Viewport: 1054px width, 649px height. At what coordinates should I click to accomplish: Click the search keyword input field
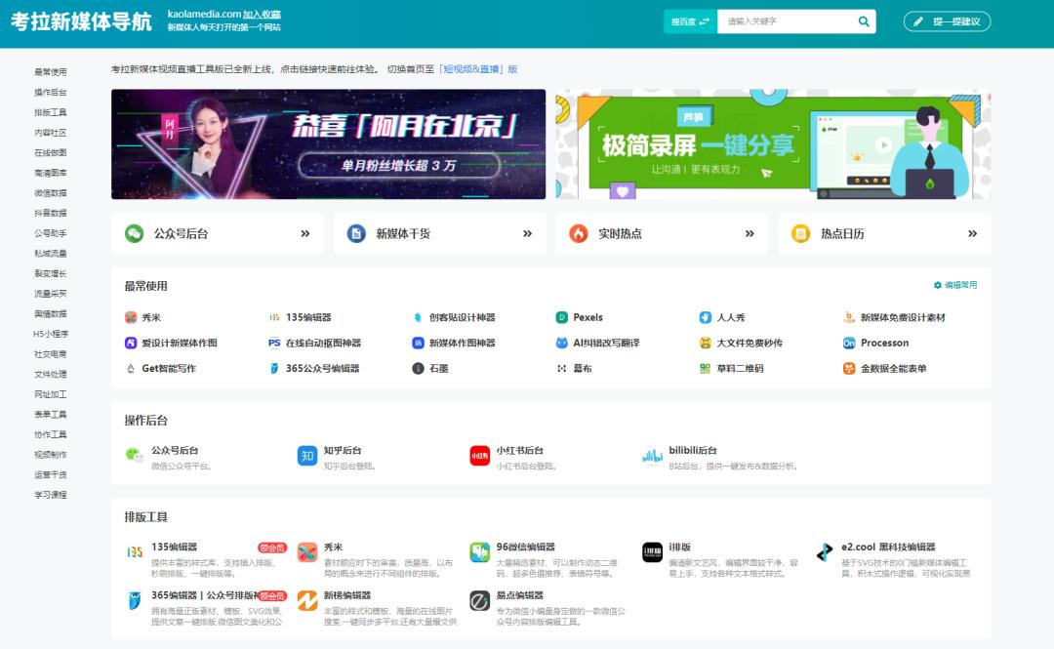781,20
